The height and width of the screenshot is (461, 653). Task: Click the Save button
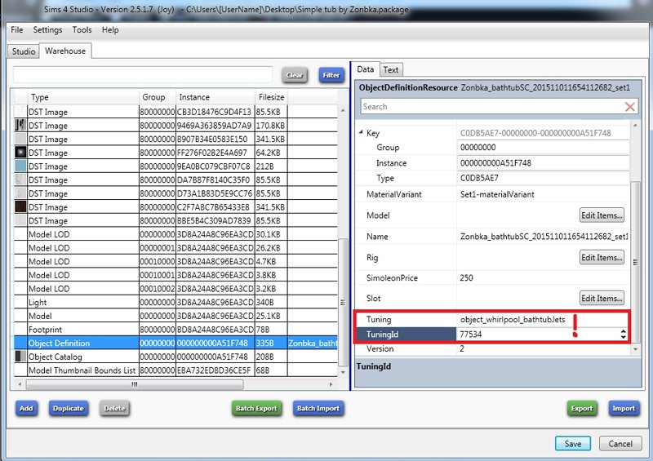(572, 443)
